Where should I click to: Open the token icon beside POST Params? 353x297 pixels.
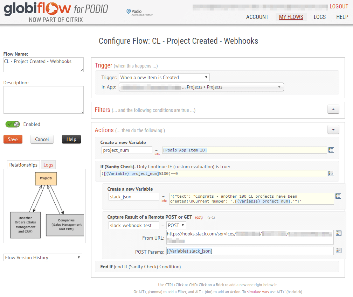[x=338, y=250]
